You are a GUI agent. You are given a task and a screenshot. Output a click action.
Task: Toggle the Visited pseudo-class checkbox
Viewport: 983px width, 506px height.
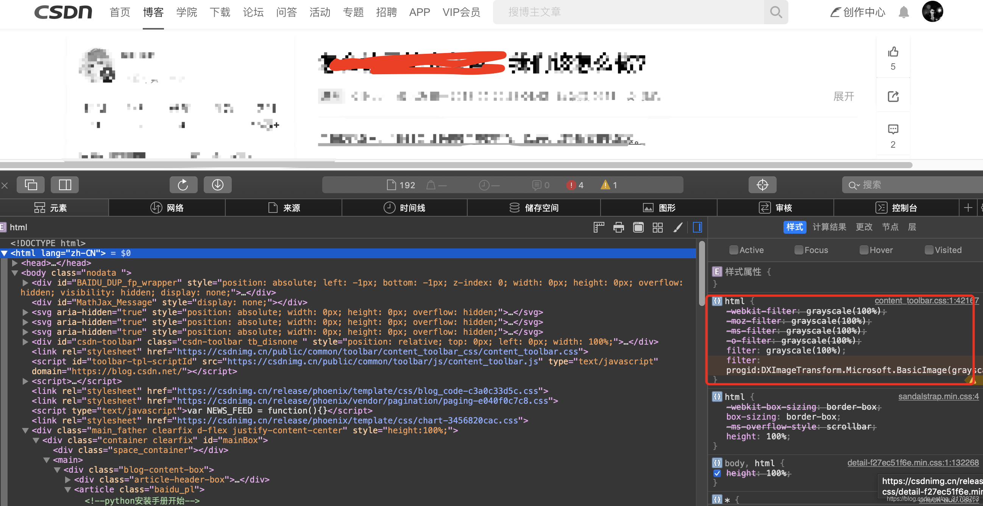[x=929, y=250]
